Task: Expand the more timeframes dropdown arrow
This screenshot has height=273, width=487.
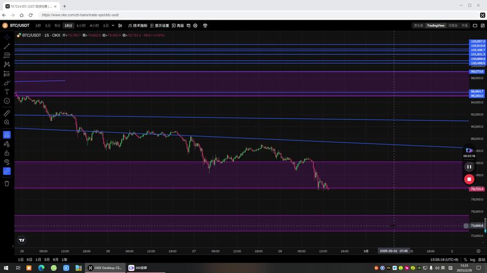Action: (x=113, y=25)
